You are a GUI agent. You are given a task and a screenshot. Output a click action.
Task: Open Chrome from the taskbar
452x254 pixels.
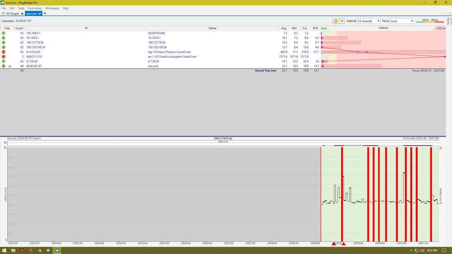[39, 250]
